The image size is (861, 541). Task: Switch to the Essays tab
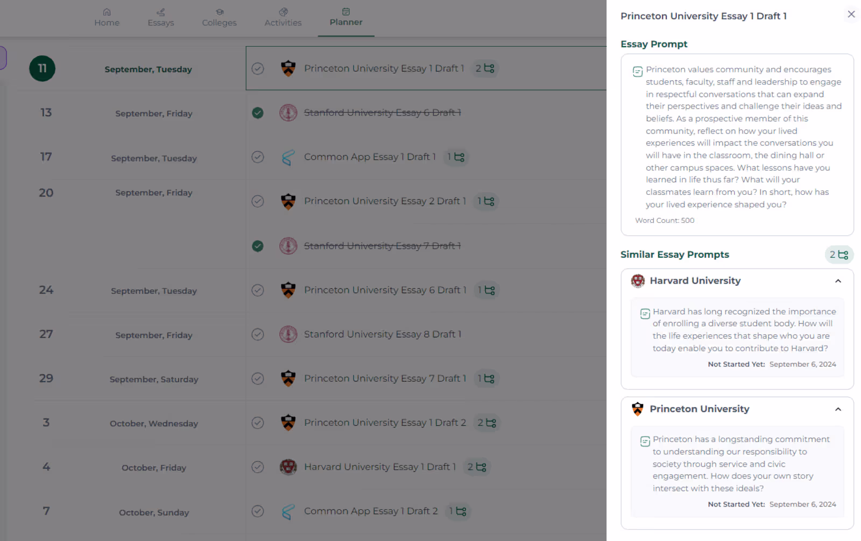161,17
